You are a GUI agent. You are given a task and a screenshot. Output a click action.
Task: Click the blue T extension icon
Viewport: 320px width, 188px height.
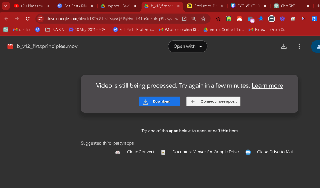(x=314, y=19)
